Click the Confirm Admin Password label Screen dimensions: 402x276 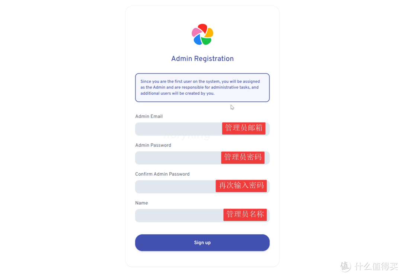[162, 174]
